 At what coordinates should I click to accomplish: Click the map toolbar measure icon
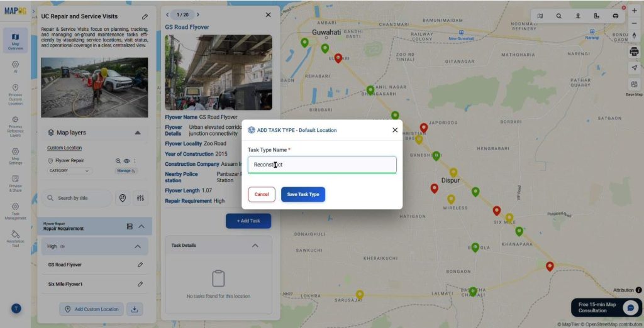tap(596, 16)
